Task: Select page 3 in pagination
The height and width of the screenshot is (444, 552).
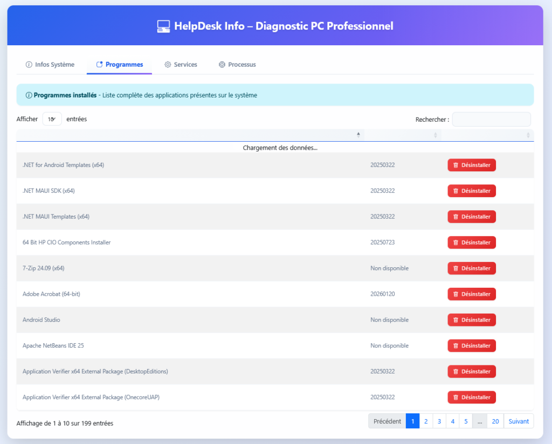Action: pos(439,421)
